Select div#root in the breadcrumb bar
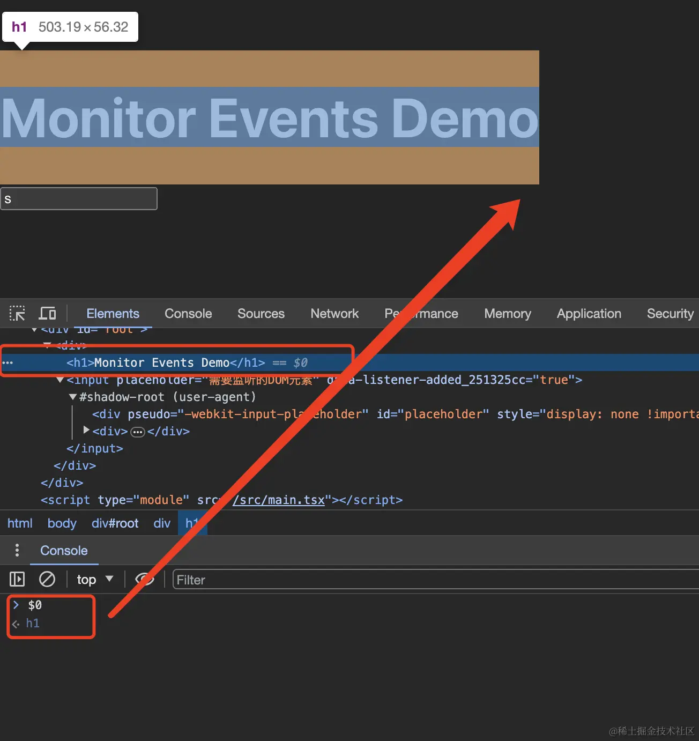The image size is (699, 741). (115, 523)
